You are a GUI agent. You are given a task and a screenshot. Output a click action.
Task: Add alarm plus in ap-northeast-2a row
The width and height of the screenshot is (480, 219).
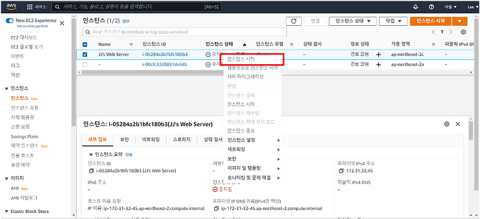click(379, 65)
